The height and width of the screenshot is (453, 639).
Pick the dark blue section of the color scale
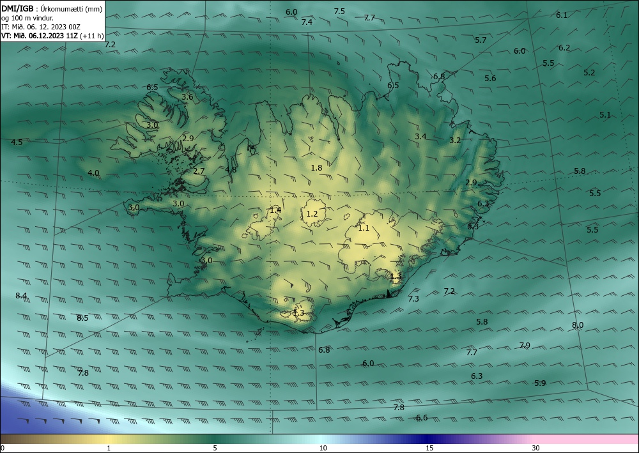tap(428, 439)
